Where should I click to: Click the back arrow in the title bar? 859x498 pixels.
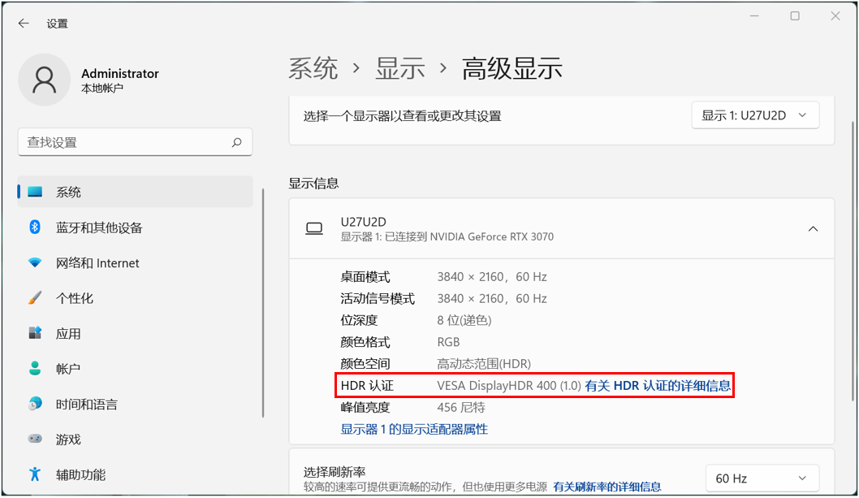pyautogui.click(x=24, y=24)
